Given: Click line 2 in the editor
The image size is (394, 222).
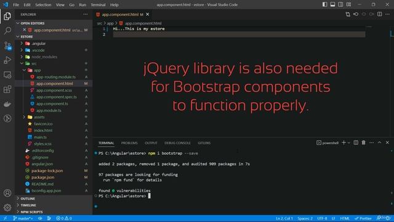Looking at the screenshot, I should [x=239, y=35].
